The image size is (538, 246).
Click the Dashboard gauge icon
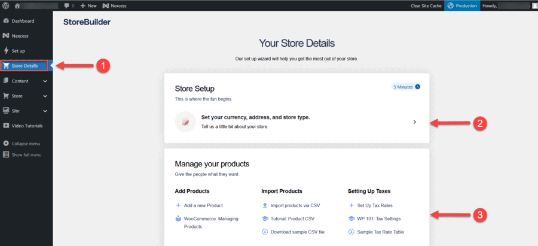(6, 21)
